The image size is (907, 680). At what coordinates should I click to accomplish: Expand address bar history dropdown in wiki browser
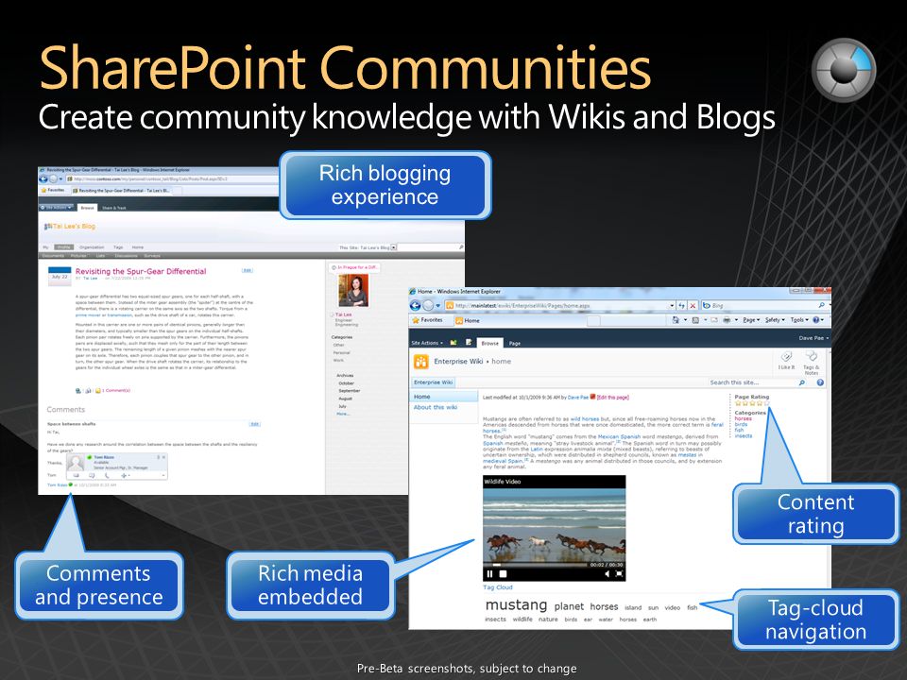pos(672,305)
